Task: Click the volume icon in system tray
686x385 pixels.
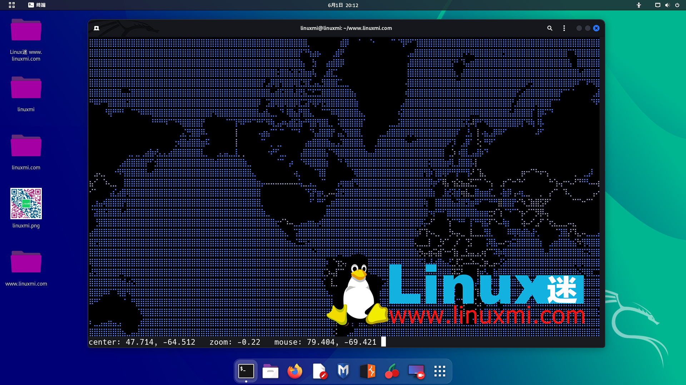Action: point(667,5)
